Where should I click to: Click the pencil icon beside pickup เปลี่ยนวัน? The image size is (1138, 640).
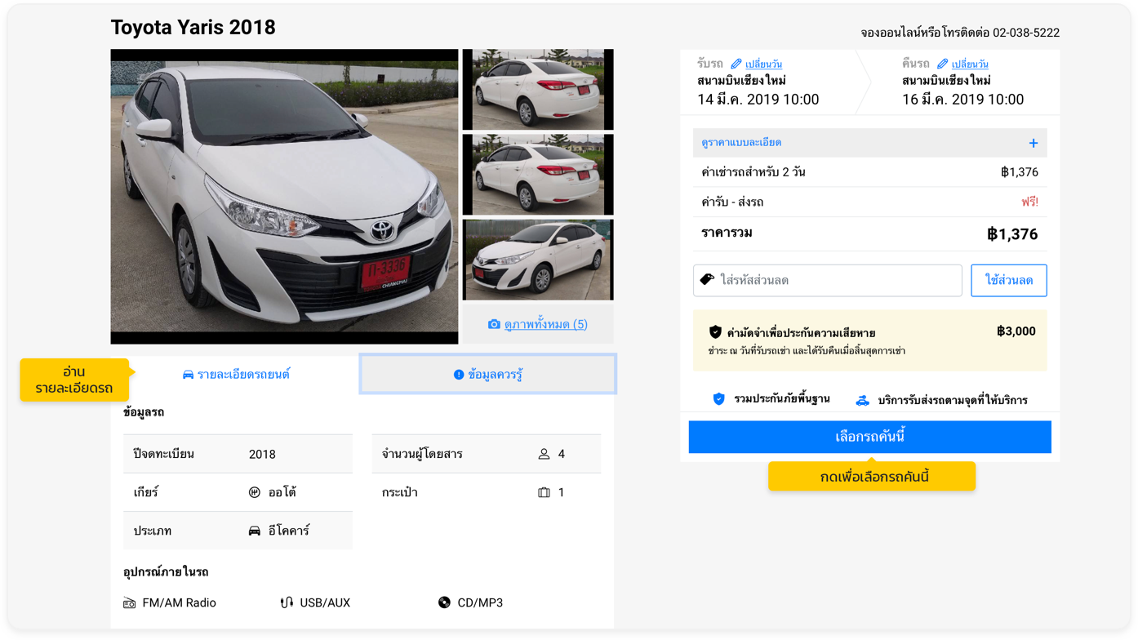point(736,64)
